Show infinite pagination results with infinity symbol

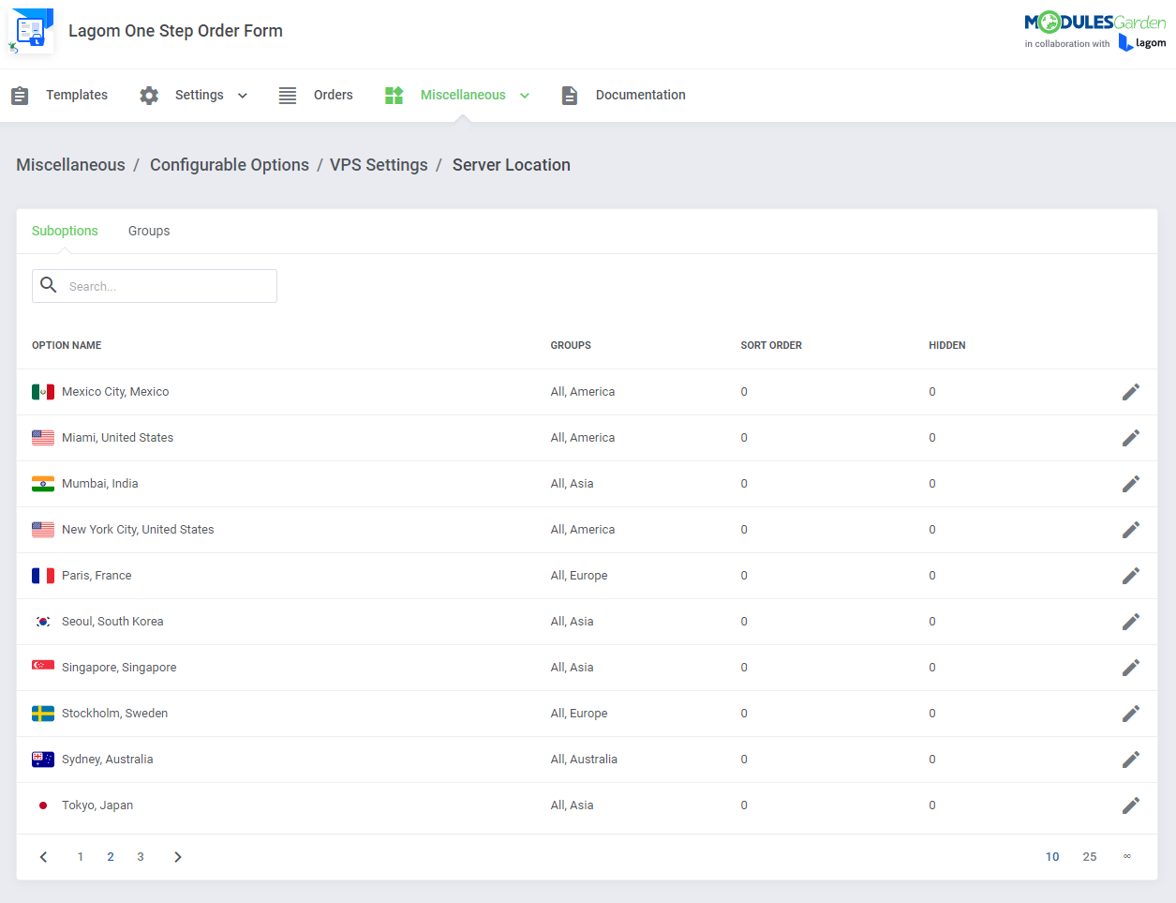click(1126, 856)
